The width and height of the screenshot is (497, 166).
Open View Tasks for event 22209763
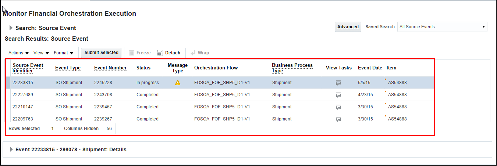pyautogui.click(x=338, y=119)
